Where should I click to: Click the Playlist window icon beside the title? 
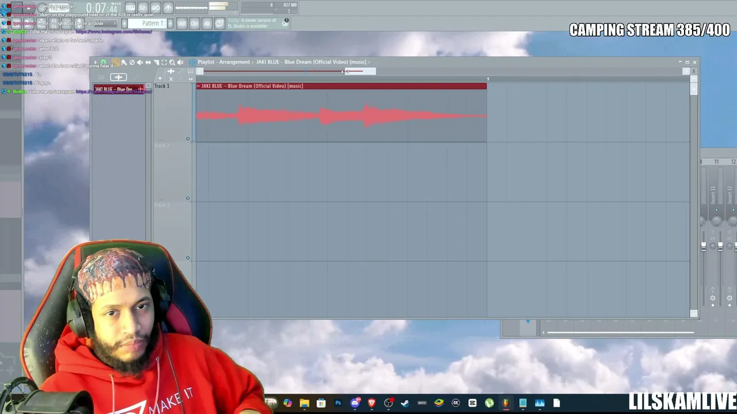pos(192,62)
